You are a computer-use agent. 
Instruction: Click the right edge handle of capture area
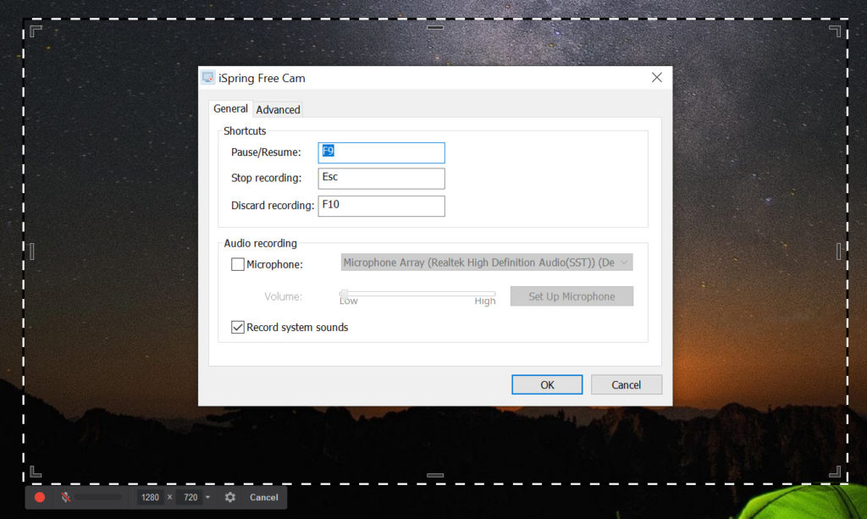coord(839,251)
